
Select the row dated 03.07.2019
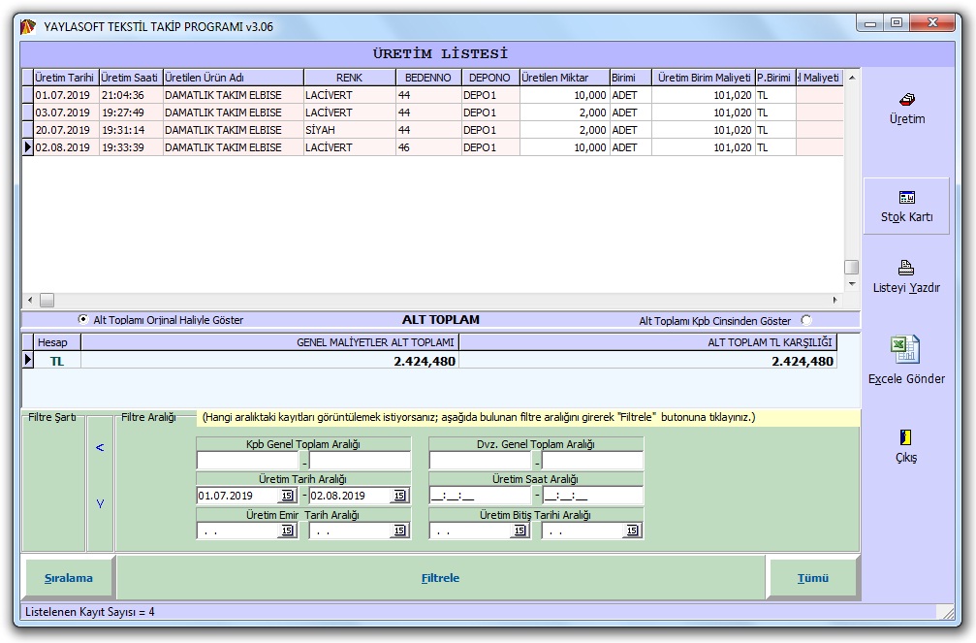432,113
